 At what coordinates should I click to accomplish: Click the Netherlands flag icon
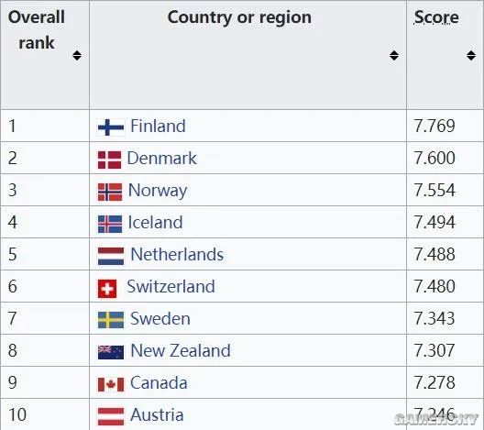point(111,256)
